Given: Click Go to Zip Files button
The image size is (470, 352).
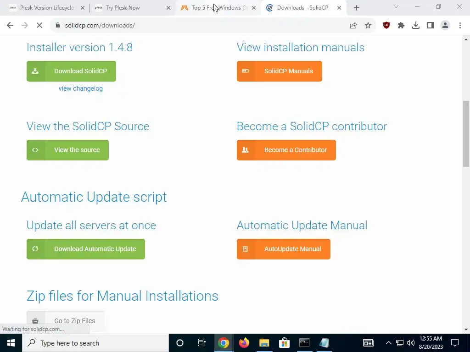Looking at the screenshot, I should pyautogui.click(x=65, y=321).
